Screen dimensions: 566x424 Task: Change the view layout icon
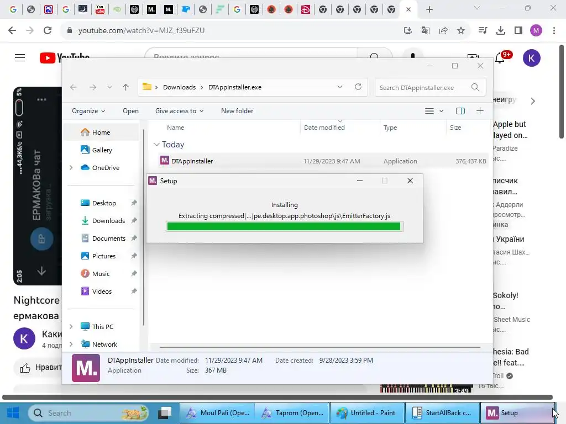[429, 111]
